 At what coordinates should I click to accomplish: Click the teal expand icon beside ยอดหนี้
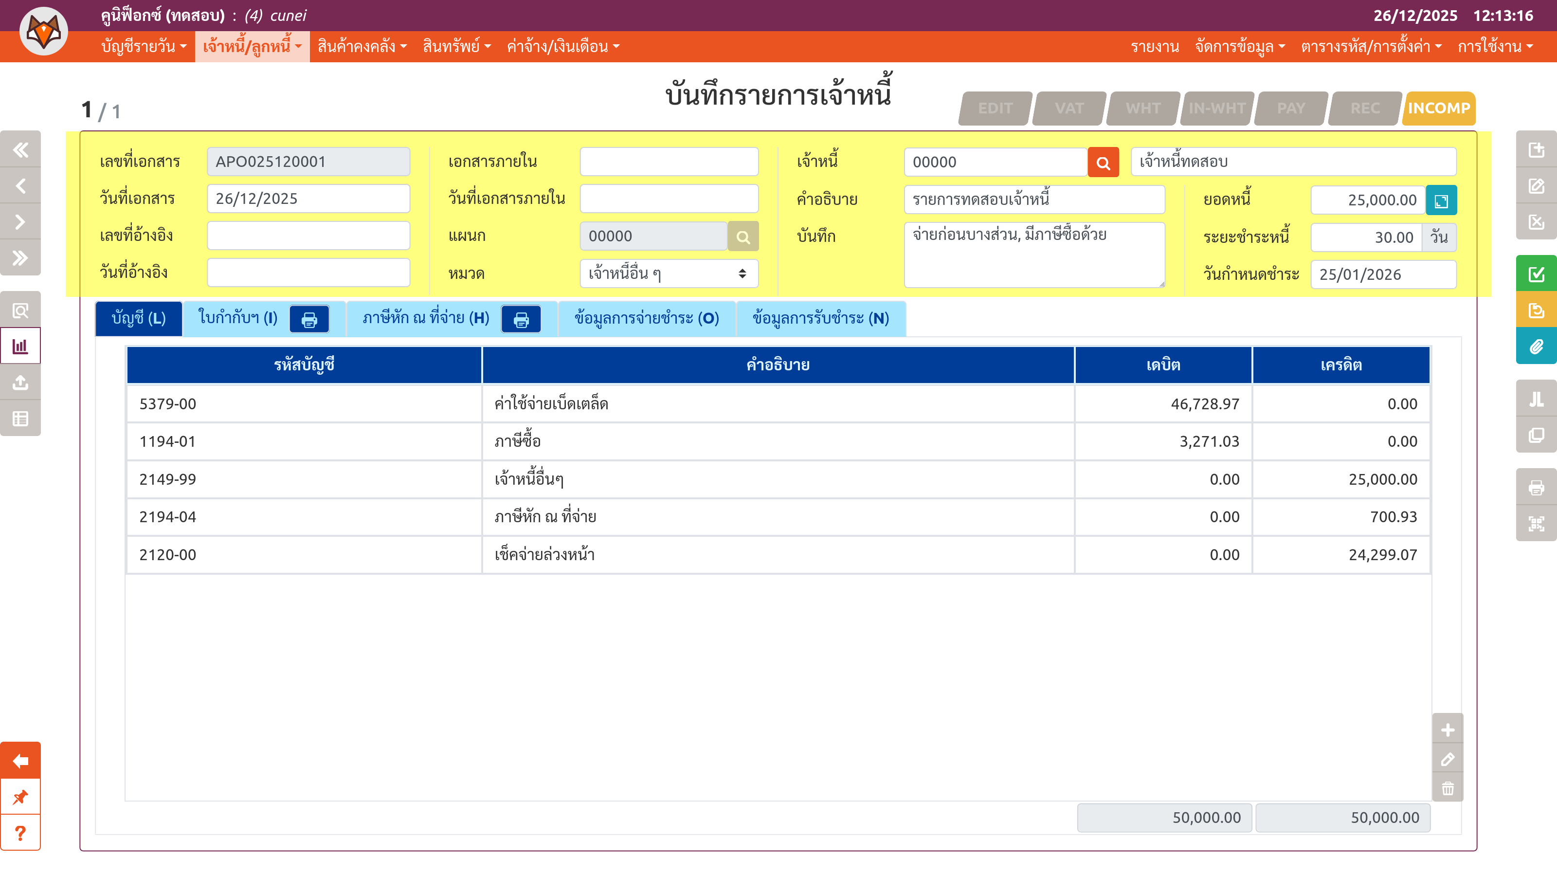(x=1441, y=200)
